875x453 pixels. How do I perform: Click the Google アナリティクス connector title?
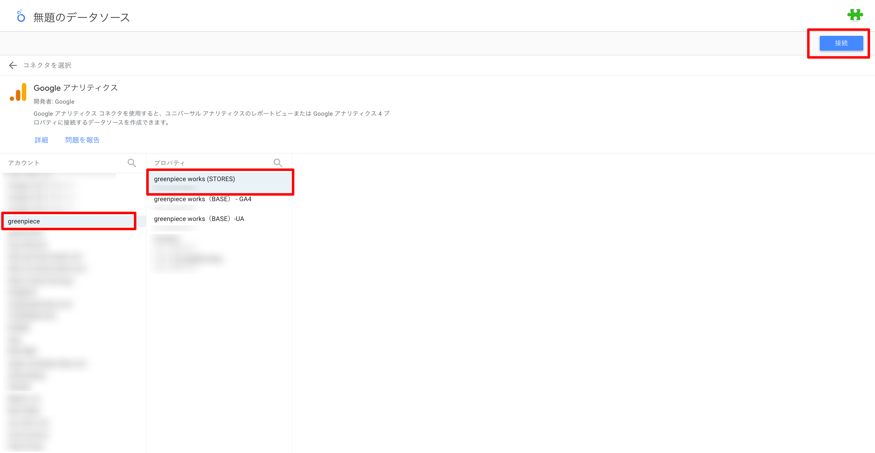[x=76, y=88]
